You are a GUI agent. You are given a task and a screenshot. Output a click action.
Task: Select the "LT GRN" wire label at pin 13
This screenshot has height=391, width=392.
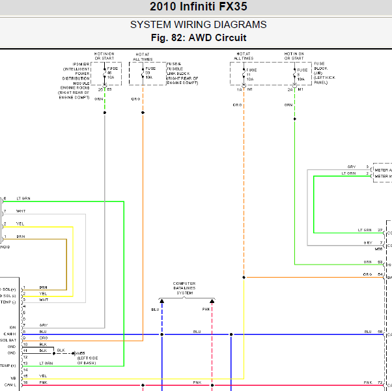pos(46,364)
